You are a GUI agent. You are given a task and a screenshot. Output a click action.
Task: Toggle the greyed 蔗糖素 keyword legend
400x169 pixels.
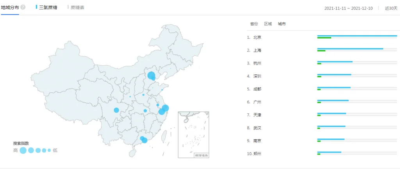(76, 7)
